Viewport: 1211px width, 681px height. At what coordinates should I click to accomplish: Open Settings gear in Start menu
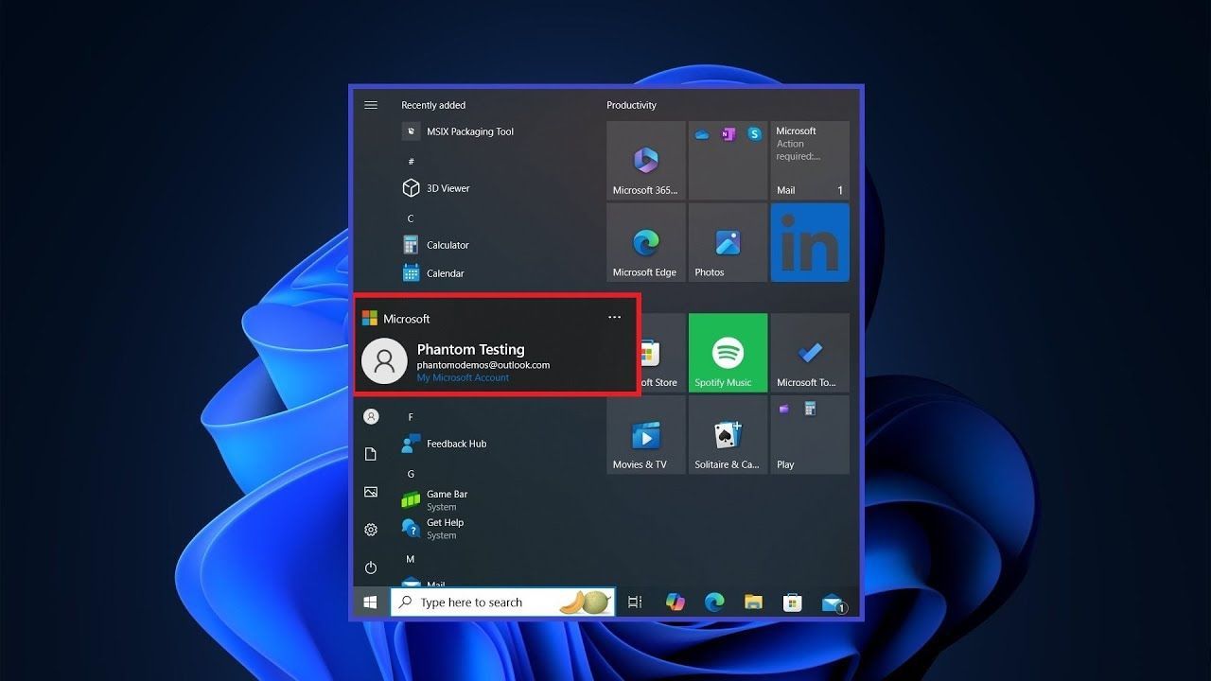point(371,530)
